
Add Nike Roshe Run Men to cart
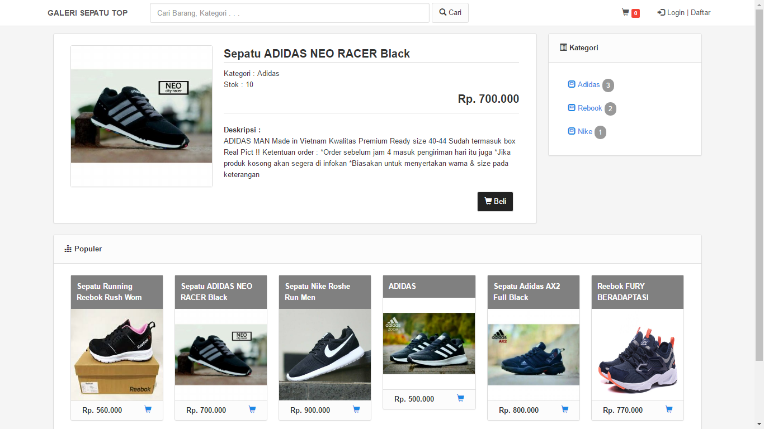tap(356, 409)
